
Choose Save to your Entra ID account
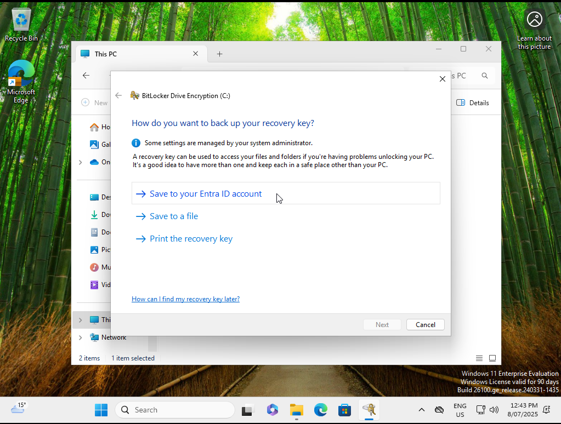(x=206, y=194)
